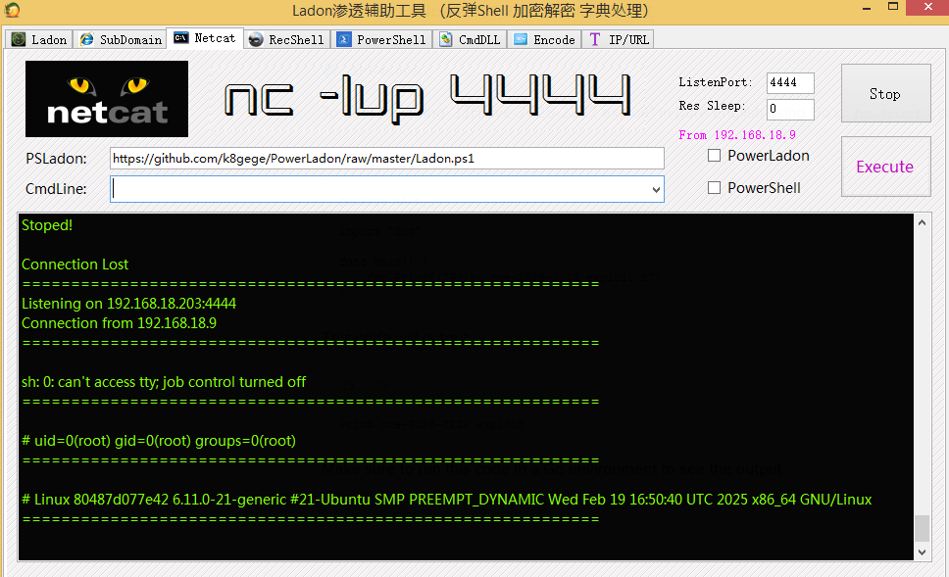
Task: Enable the PowerLadon checkbox
Action: pos(714,155)
